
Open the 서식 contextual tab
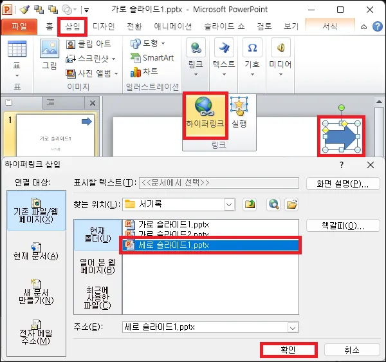329,26
